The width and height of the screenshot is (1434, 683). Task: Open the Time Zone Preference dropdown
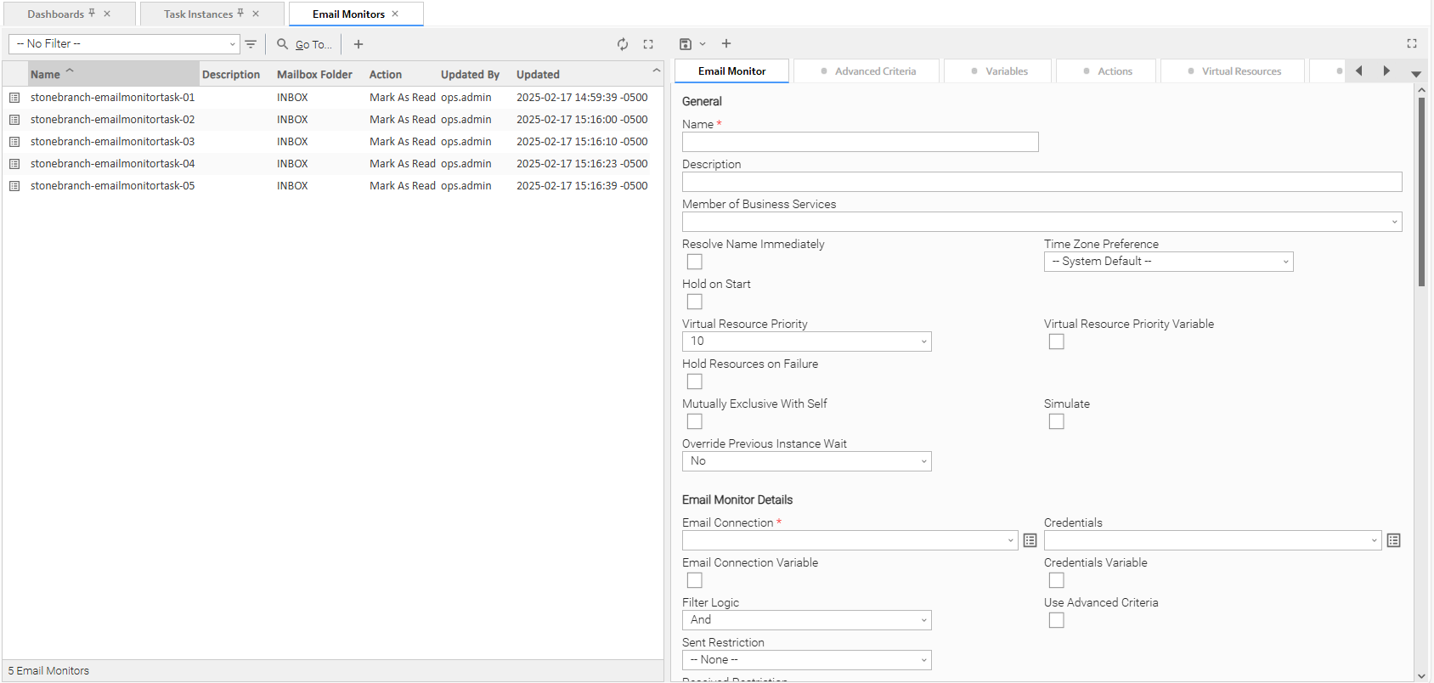tap(1168, 262)
